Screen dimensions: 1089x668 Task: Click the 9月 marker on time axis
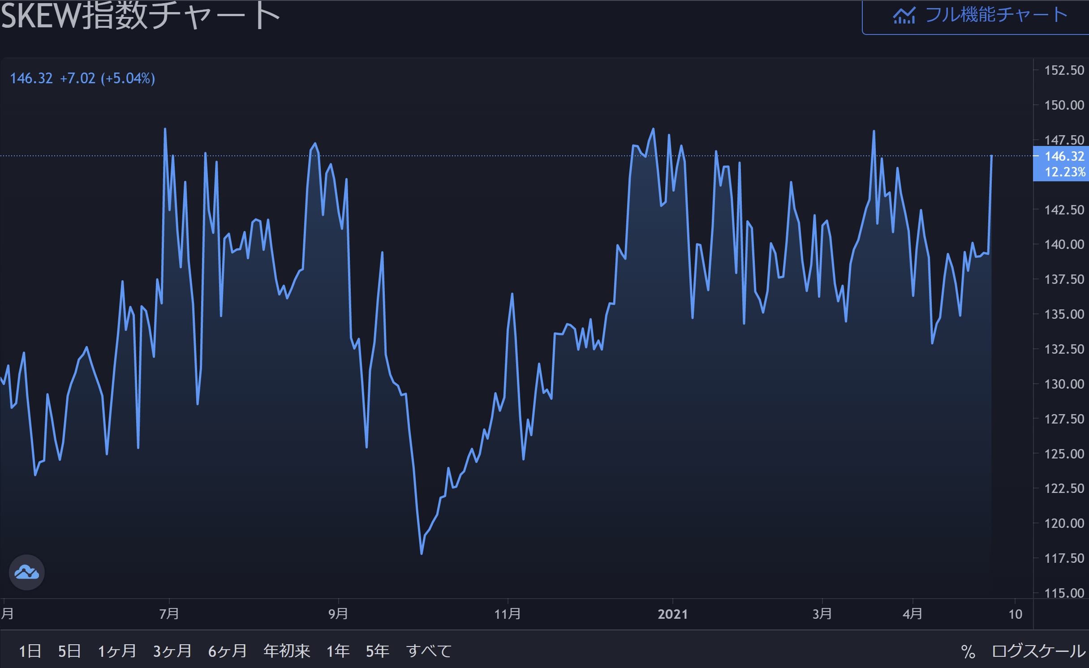[338, 614]
